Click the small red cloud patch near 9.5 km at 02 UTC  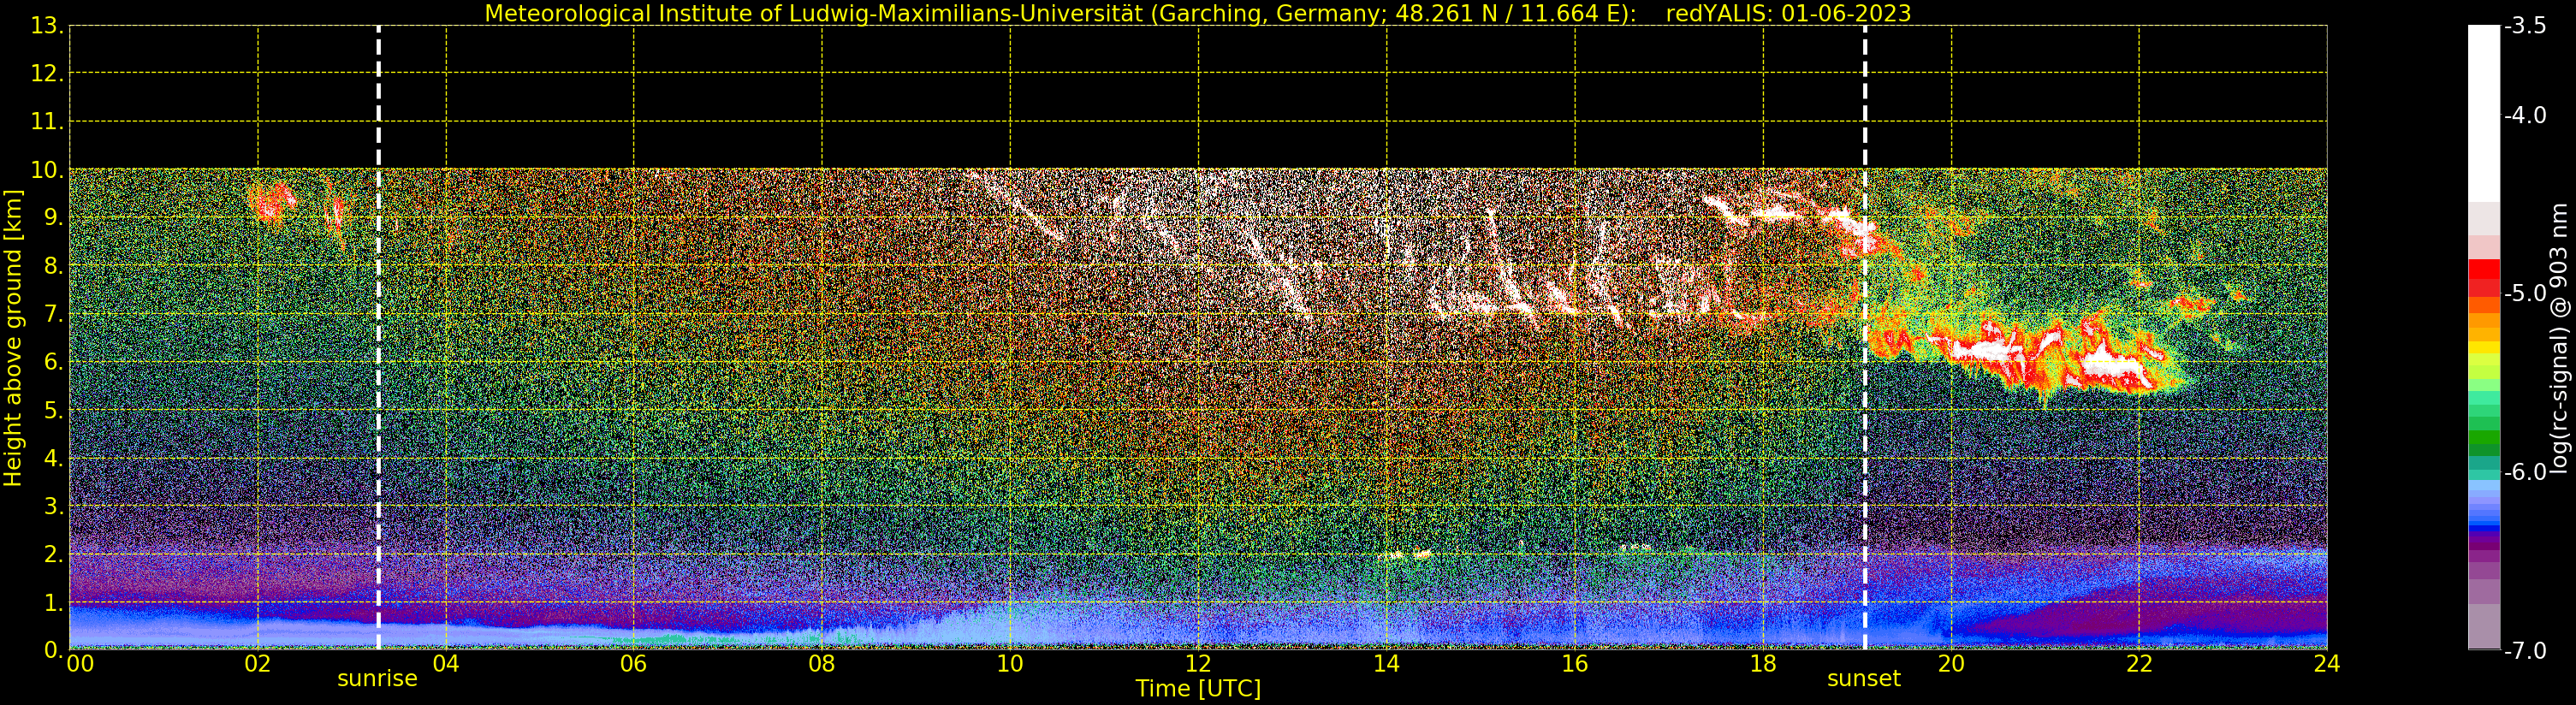[x=272, y=201]
